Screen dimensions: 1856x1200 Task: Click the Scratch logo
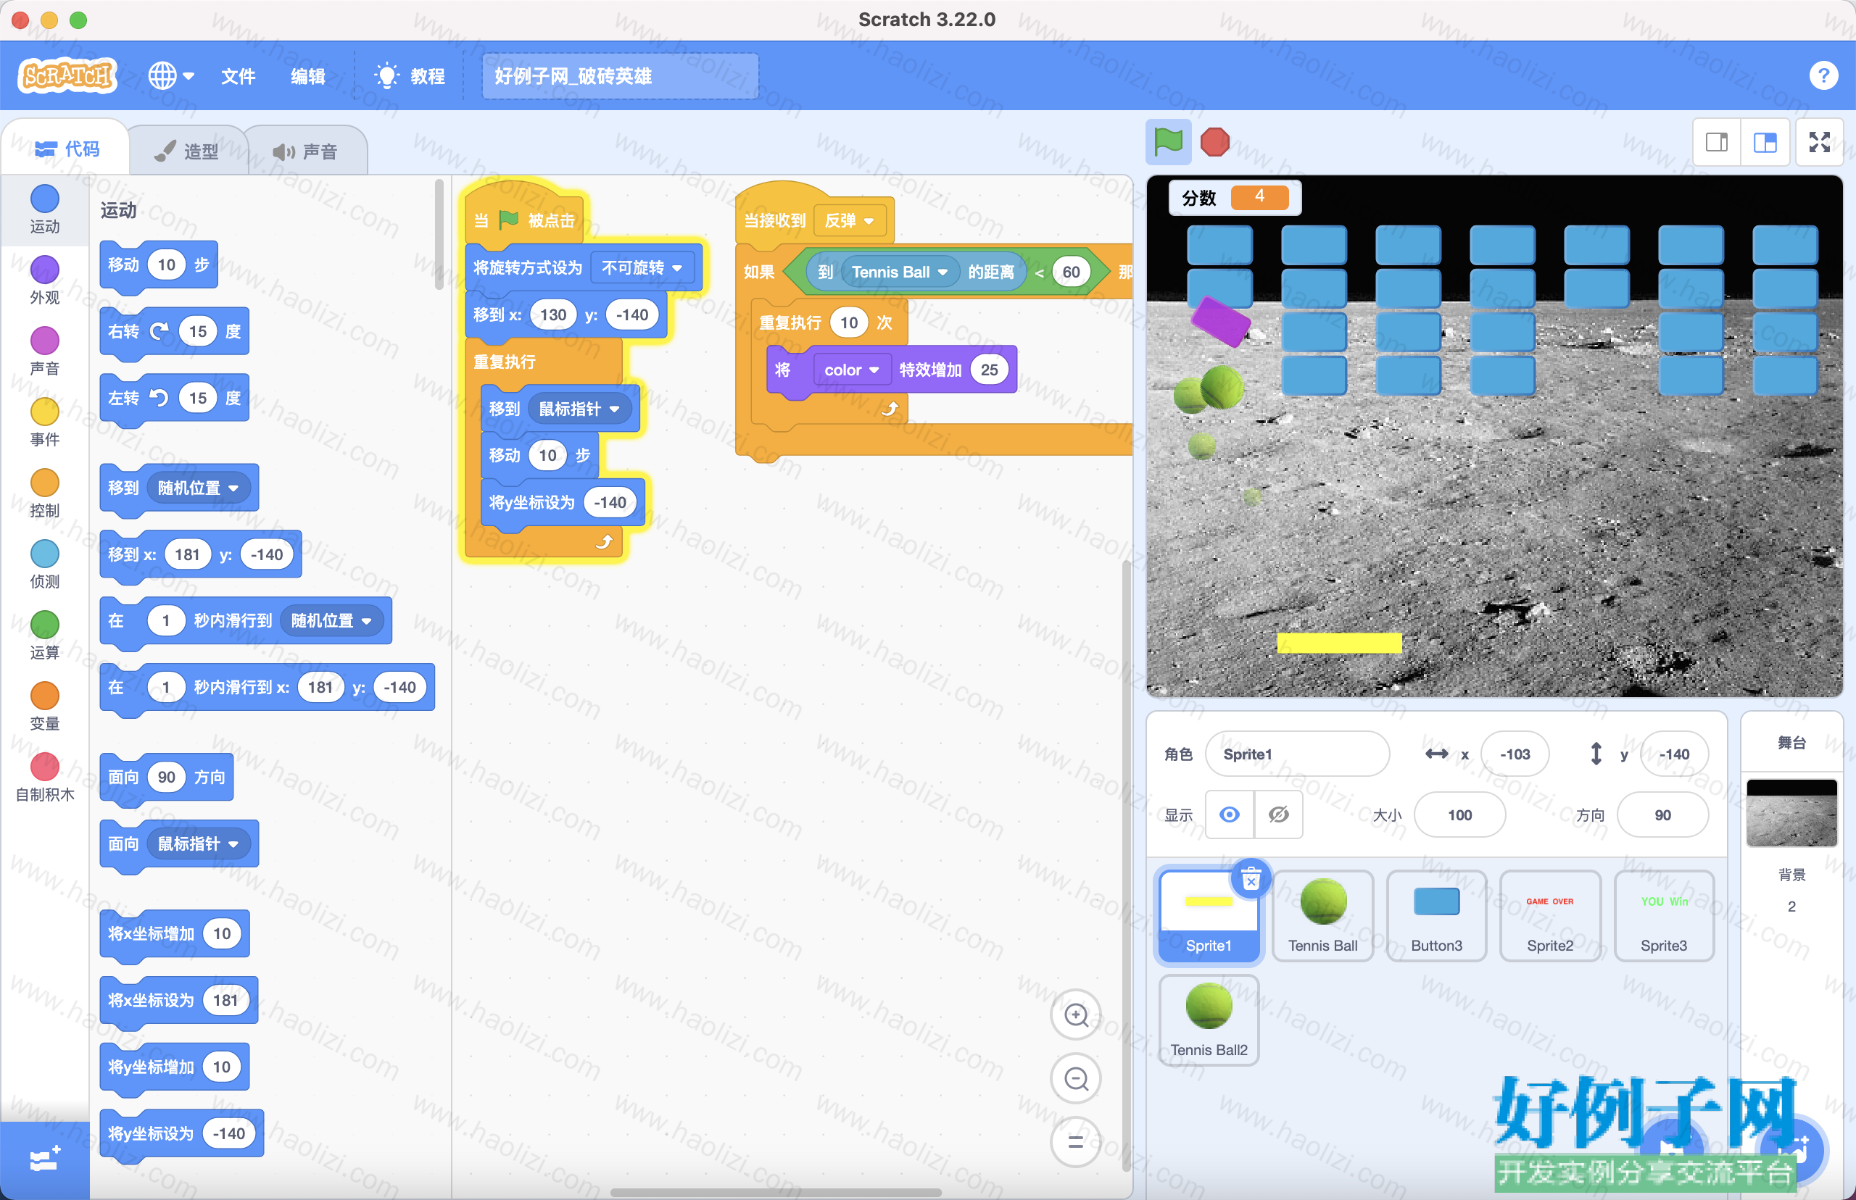point(67,75)
